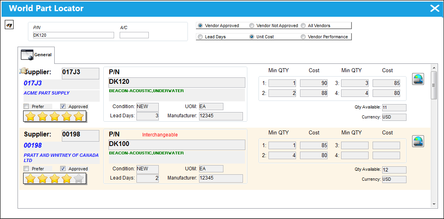Viewport: 444px width, 219px height.
Task: Toggle Approved checkbox for Pratt and Whitney
Action: click(x=63, y=169)
